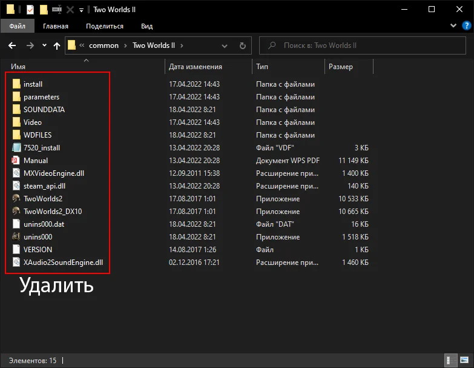Select the MXVideoEngine.dll file icon
474x368 pixels.
click(x=16, y=173)
